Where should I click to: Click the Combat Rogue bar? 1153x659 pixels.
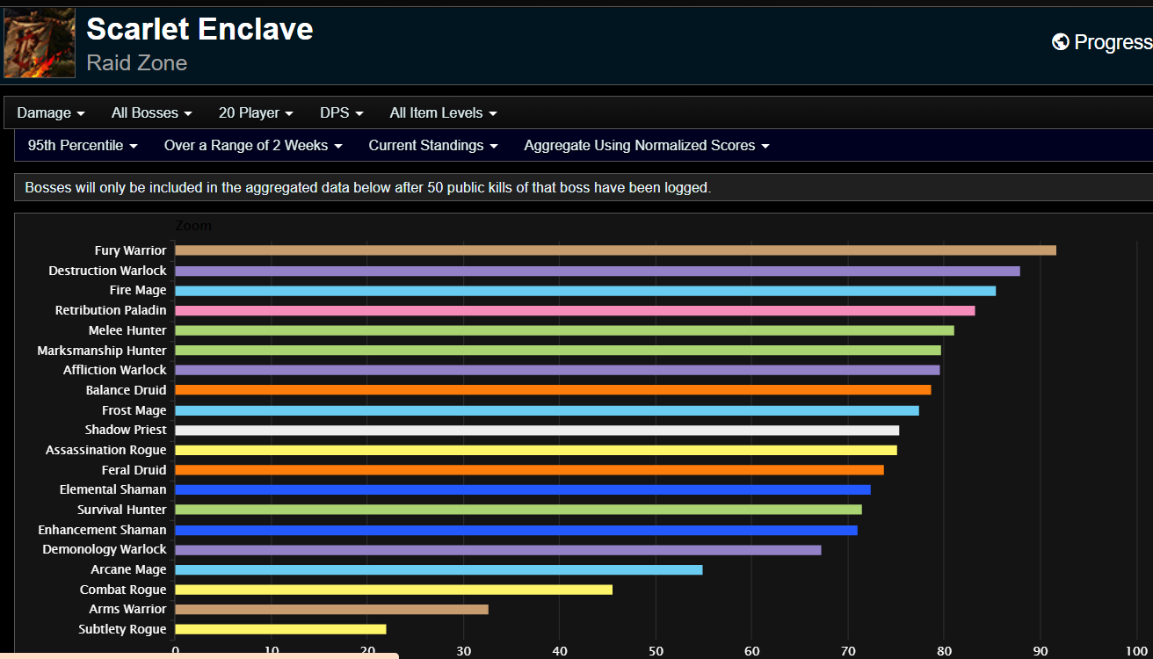tap(394, 590)
